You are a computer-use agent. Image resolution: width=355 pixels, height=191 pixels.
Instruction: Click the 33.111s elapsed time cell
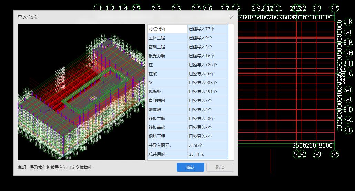click(208, 154)
